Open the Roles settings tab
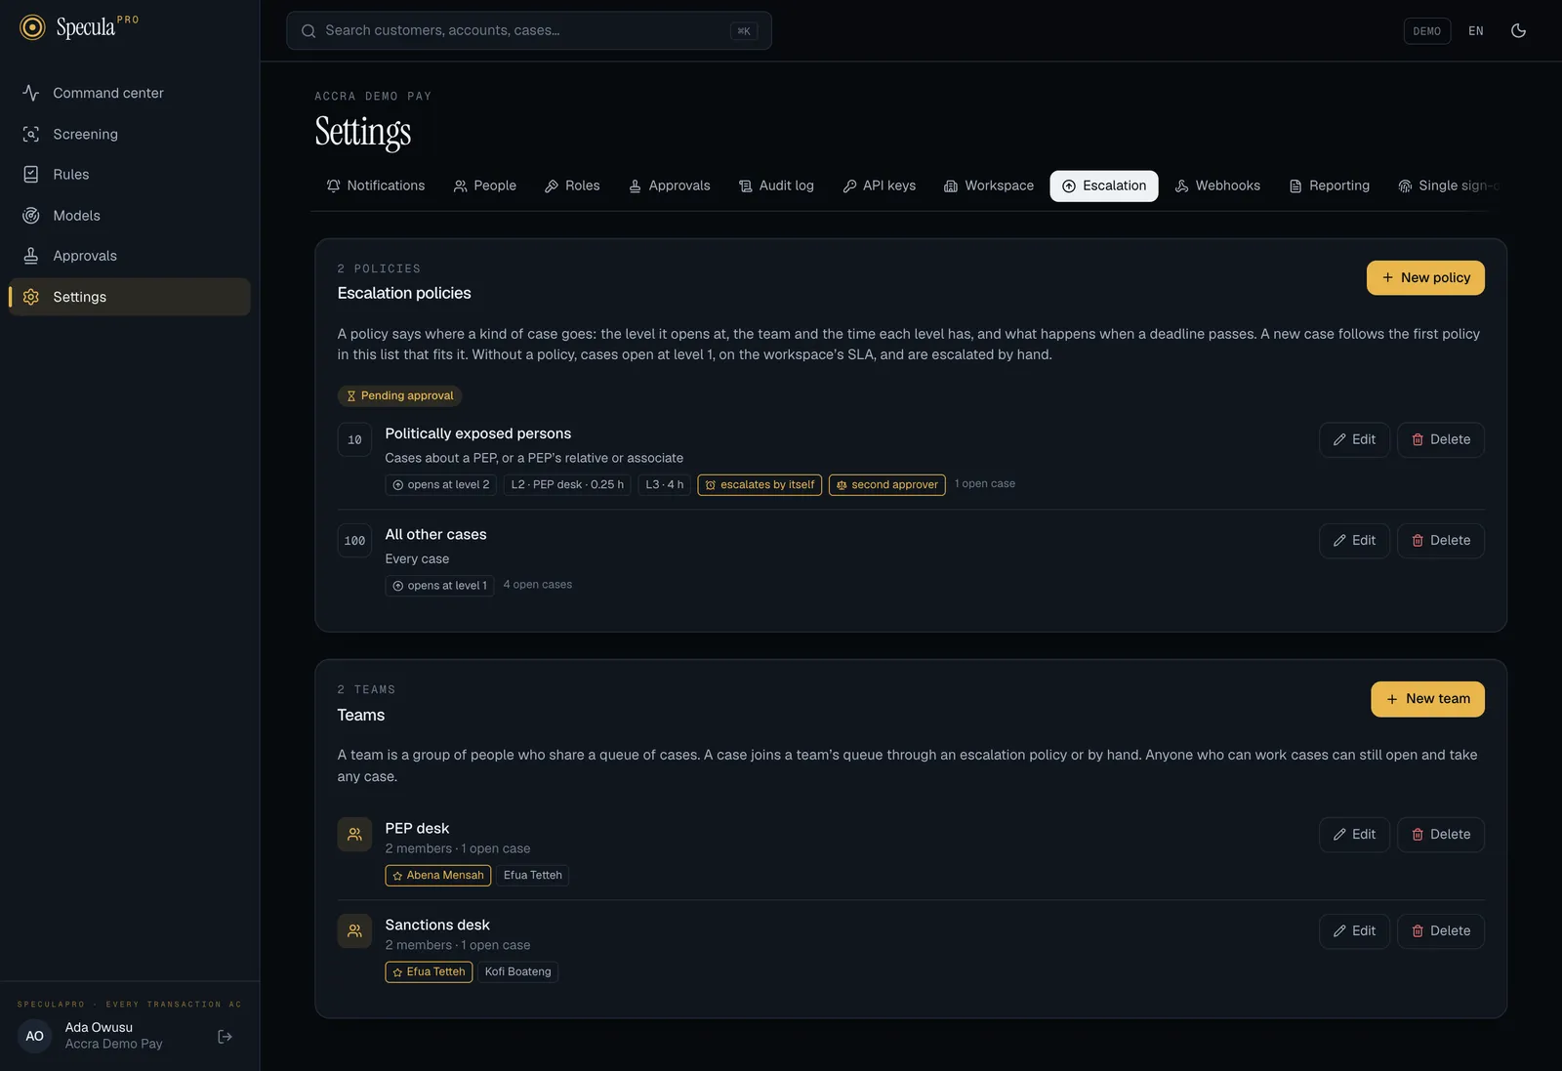This screenshot has height=1071, width=1562. tap(572, 185)
